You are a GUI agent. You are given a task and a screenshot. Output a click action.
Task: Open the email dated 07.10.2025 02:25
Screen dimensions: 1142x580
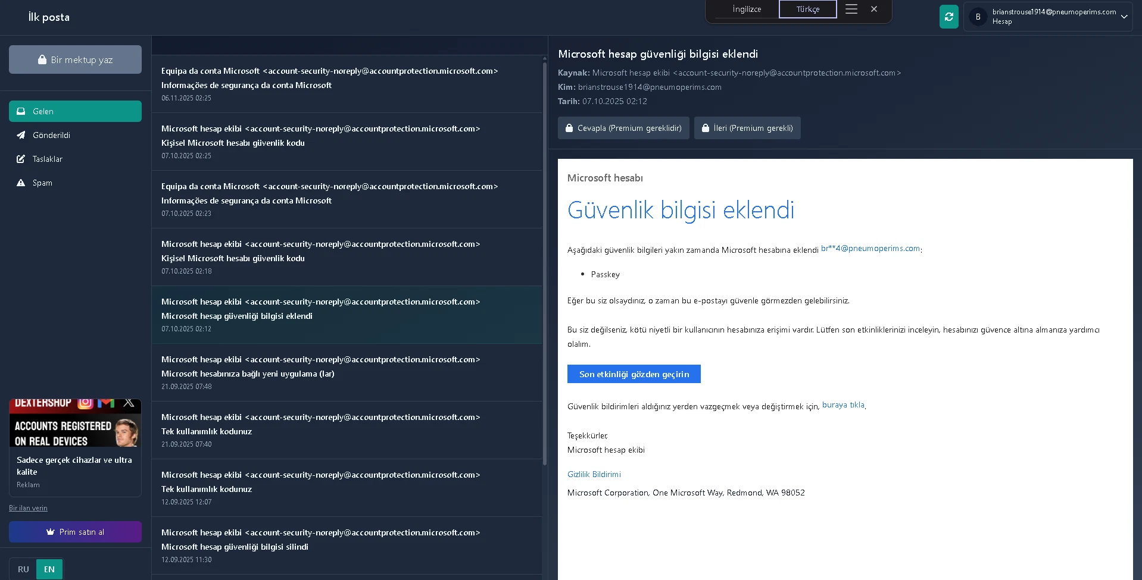click(x=347, y=142)
